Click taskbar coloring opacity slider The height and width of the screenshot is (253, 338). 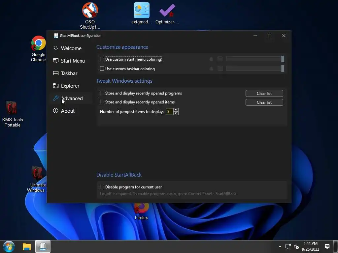[x=255, y=69]
